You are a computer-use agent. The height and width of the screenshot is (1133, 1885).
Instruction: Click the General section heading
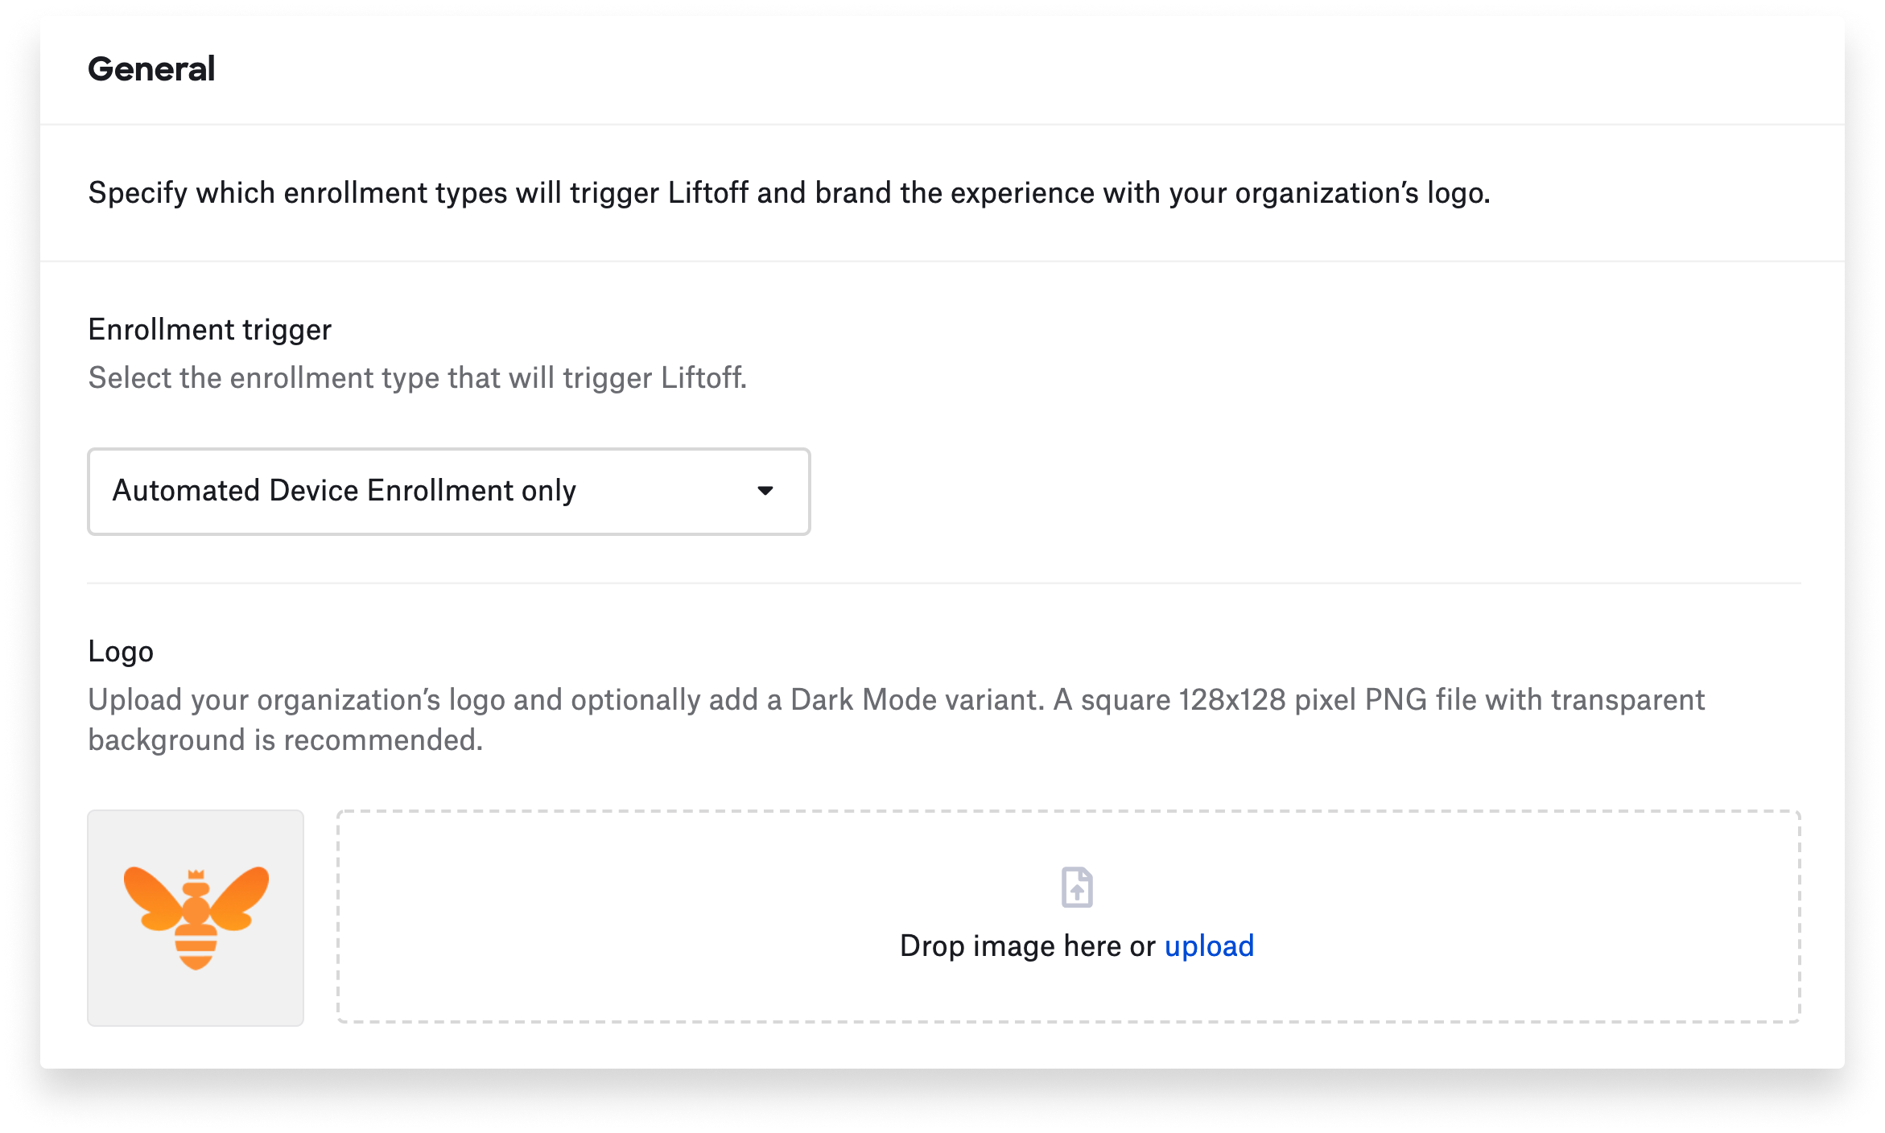151,69
